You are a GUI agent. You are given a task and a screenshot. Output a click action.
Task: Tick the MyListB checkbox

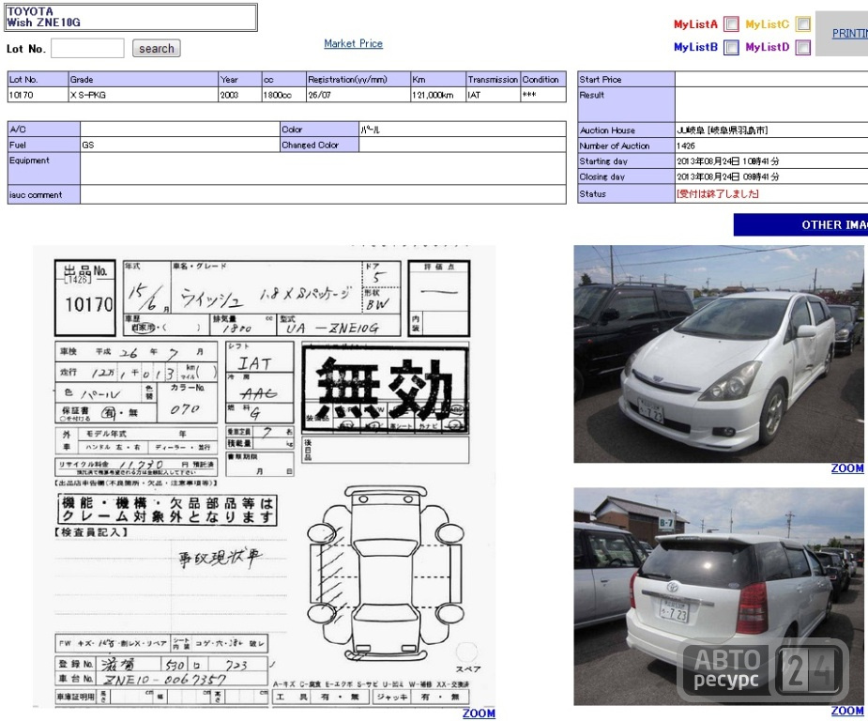(x=731, y=48)
